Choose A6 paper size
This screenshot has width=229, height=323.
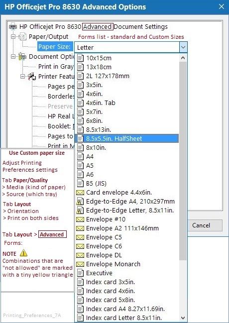click(126, 175)
